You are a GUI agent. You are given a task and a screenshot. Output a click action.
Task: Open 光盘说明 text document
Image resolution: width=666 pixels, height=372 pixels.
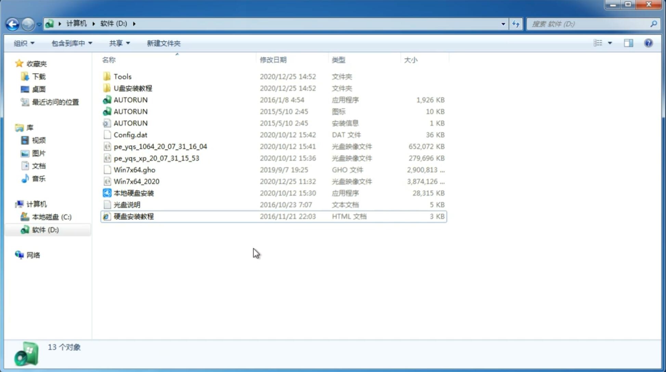tap(127, 205)
